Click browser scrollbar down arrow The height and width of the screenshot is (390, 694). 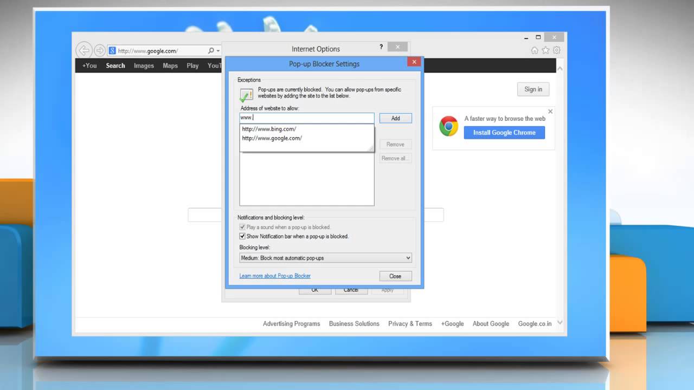(x=560, y=323)
